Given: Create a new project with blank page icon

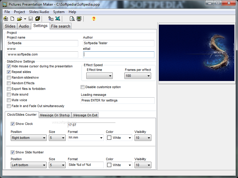Looking at the screenshot, I should 12,19.
